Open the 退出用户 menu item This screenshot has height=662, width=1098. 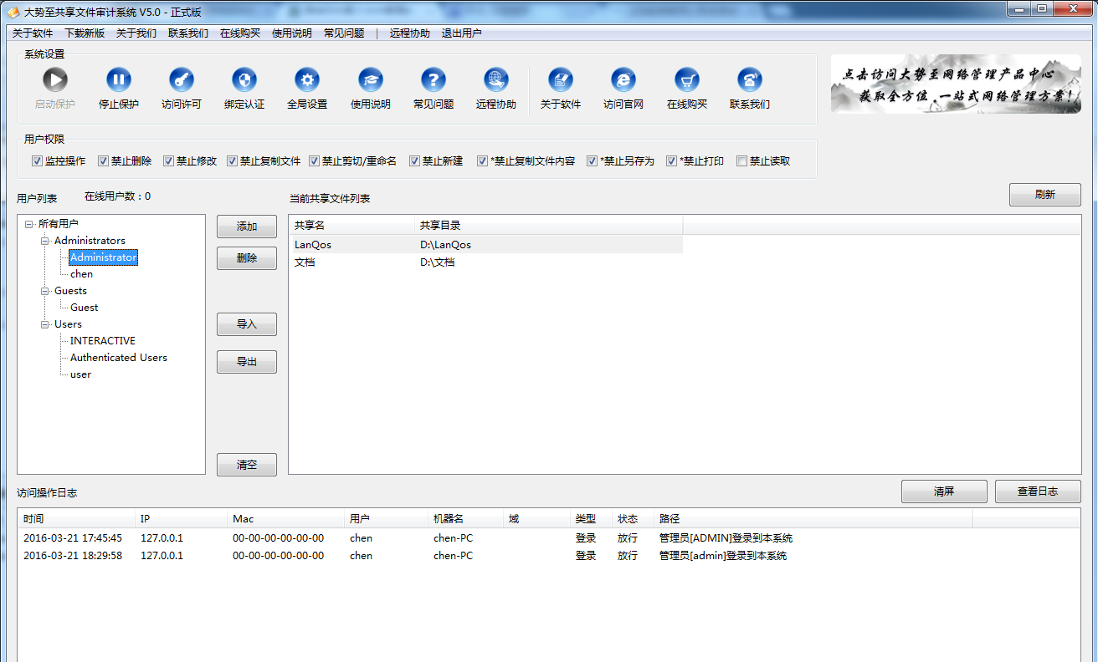pyautogui.click(x=461, y=33)
